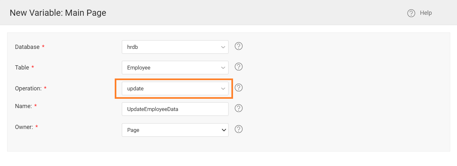Click the black caret in Owner dropdown

point(223,130)
